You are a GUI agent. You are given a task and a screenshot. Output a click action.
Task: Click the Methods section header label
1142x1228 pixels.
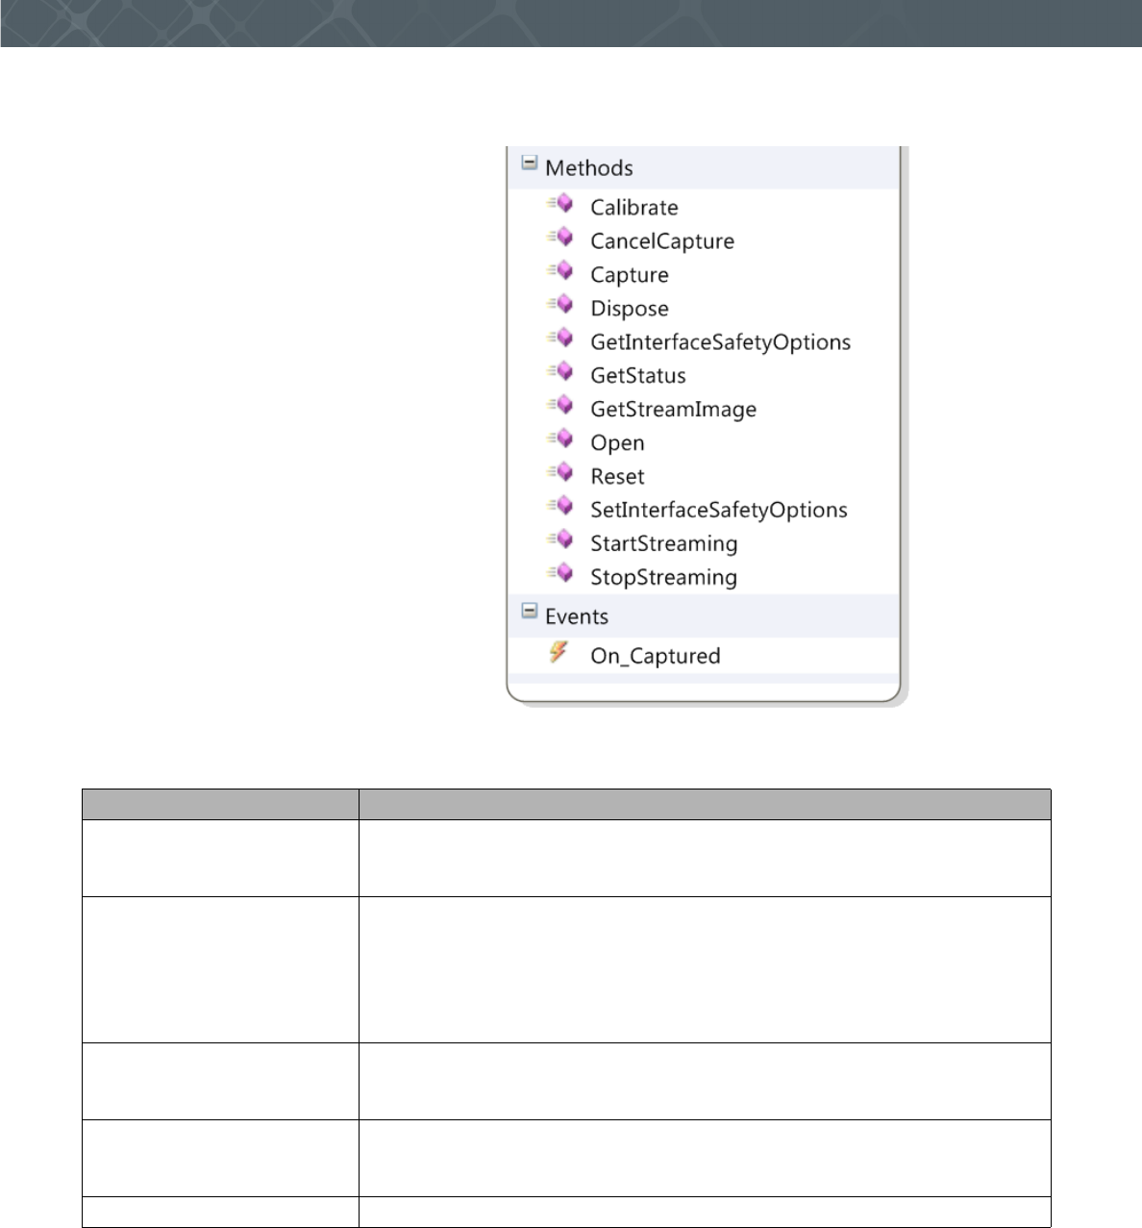589,168
